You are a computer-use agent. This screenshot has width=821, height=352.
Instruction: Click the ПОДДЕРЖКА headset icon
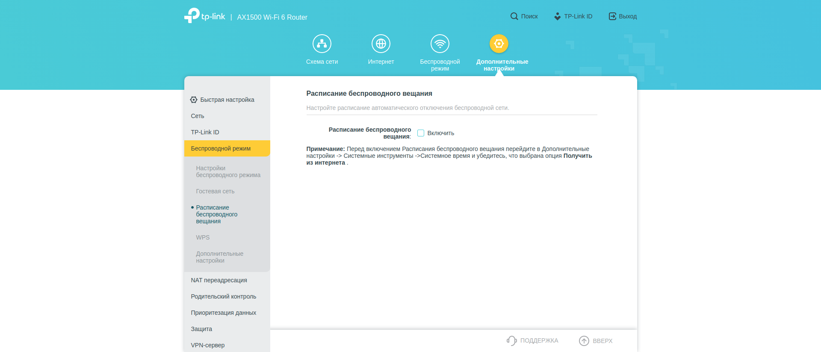point(511,340)
